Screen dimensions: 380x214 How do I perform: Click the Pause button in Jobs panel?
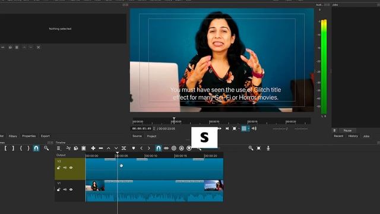pos(347,131)
